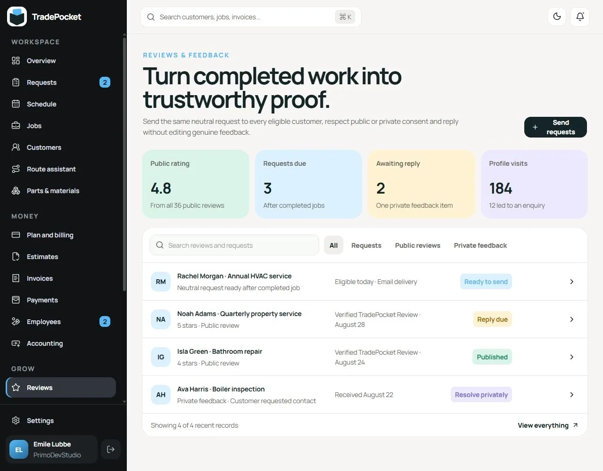Image resolution: width=603 pixels, height=471 pixels.
Task: Open the Requests due card
Action: [x=308, y=184]
